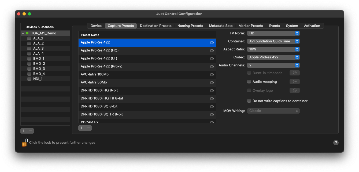Image resolution: width=359 pixels, height=172 pixels.
Task: Select the Apple ProRes 422 (LT) preset
Action: click(147, 58)
